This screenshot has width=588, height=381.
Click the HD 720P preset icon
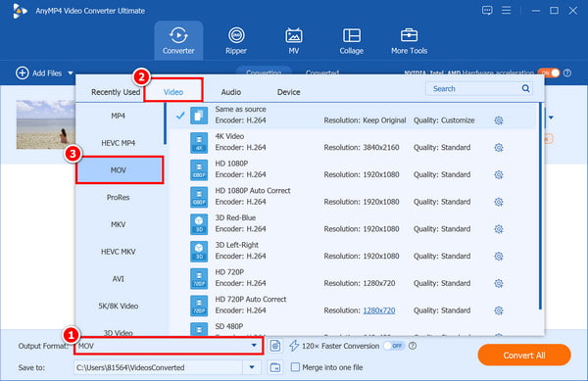click(199, 278)
